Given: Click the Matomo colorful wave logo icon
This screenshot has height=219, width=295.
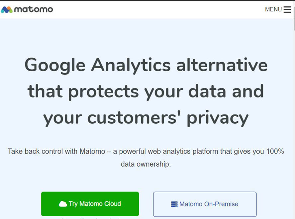Looking at the screenshot, I should (x=7, y=10).
